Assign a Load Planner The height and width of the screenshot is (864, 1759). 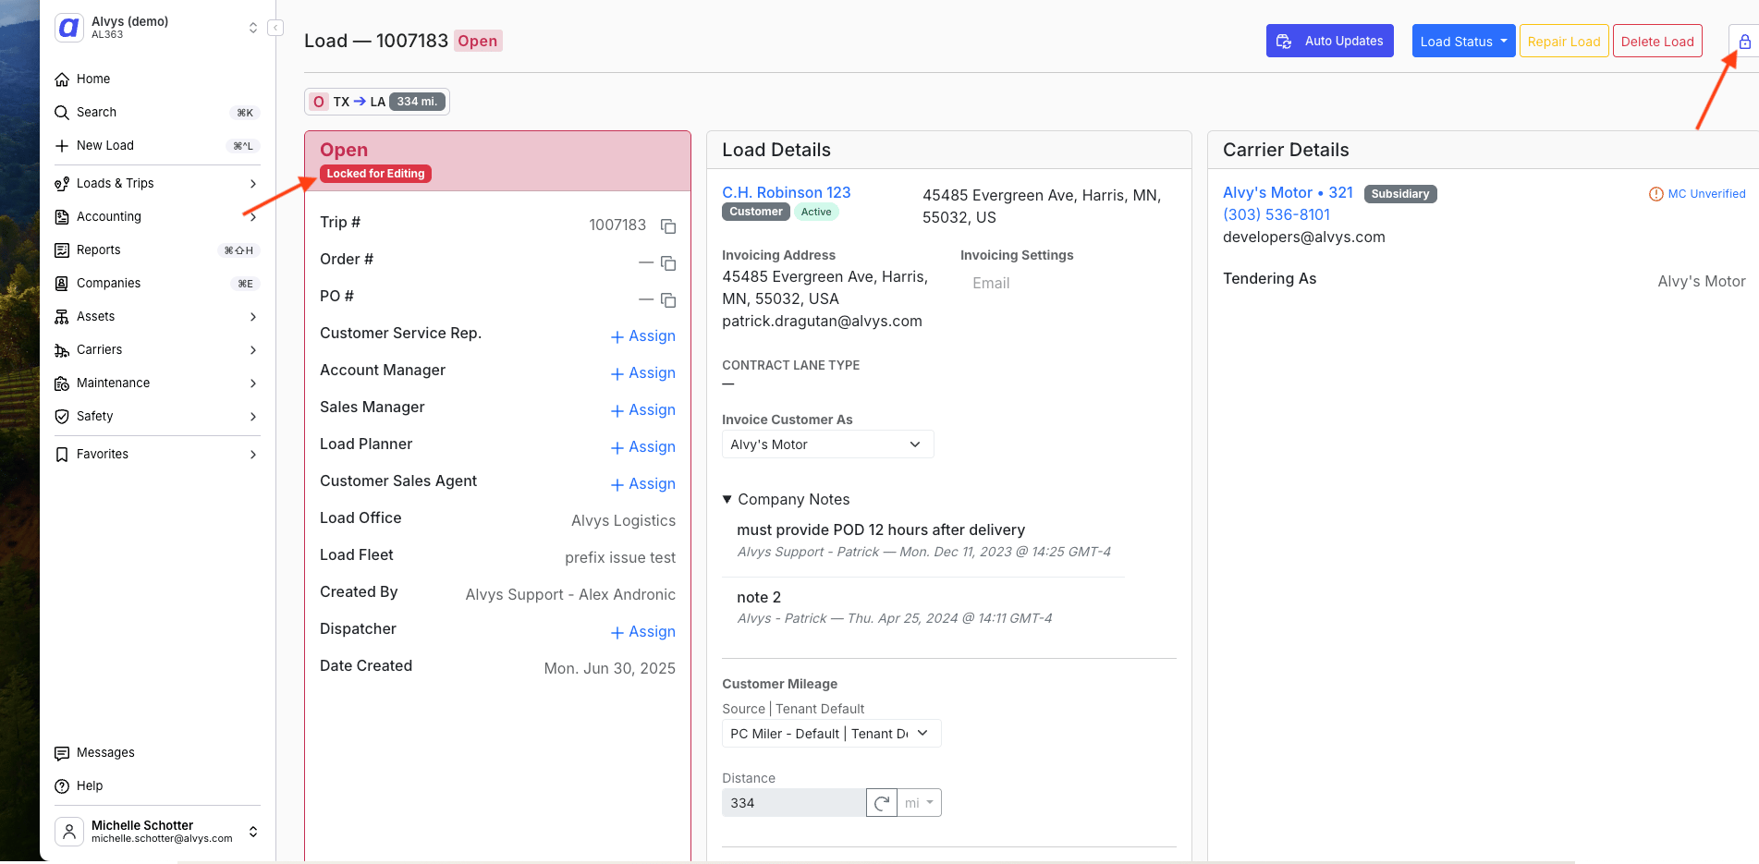pos(643,447)
